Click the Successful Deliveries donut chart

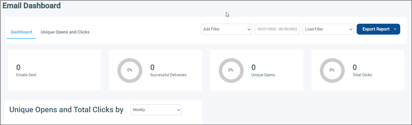[x=130, y=70]
